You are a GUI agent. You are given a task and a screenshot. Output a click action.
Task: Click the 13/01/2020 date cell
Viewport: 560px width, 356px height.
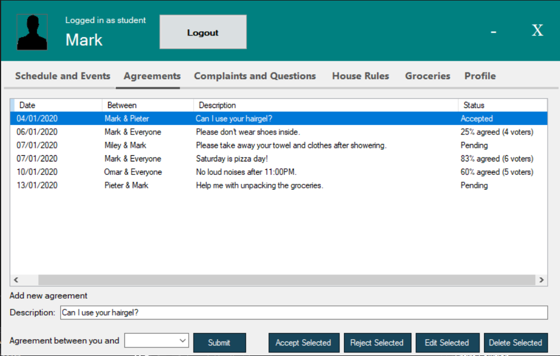pos(37,186)
